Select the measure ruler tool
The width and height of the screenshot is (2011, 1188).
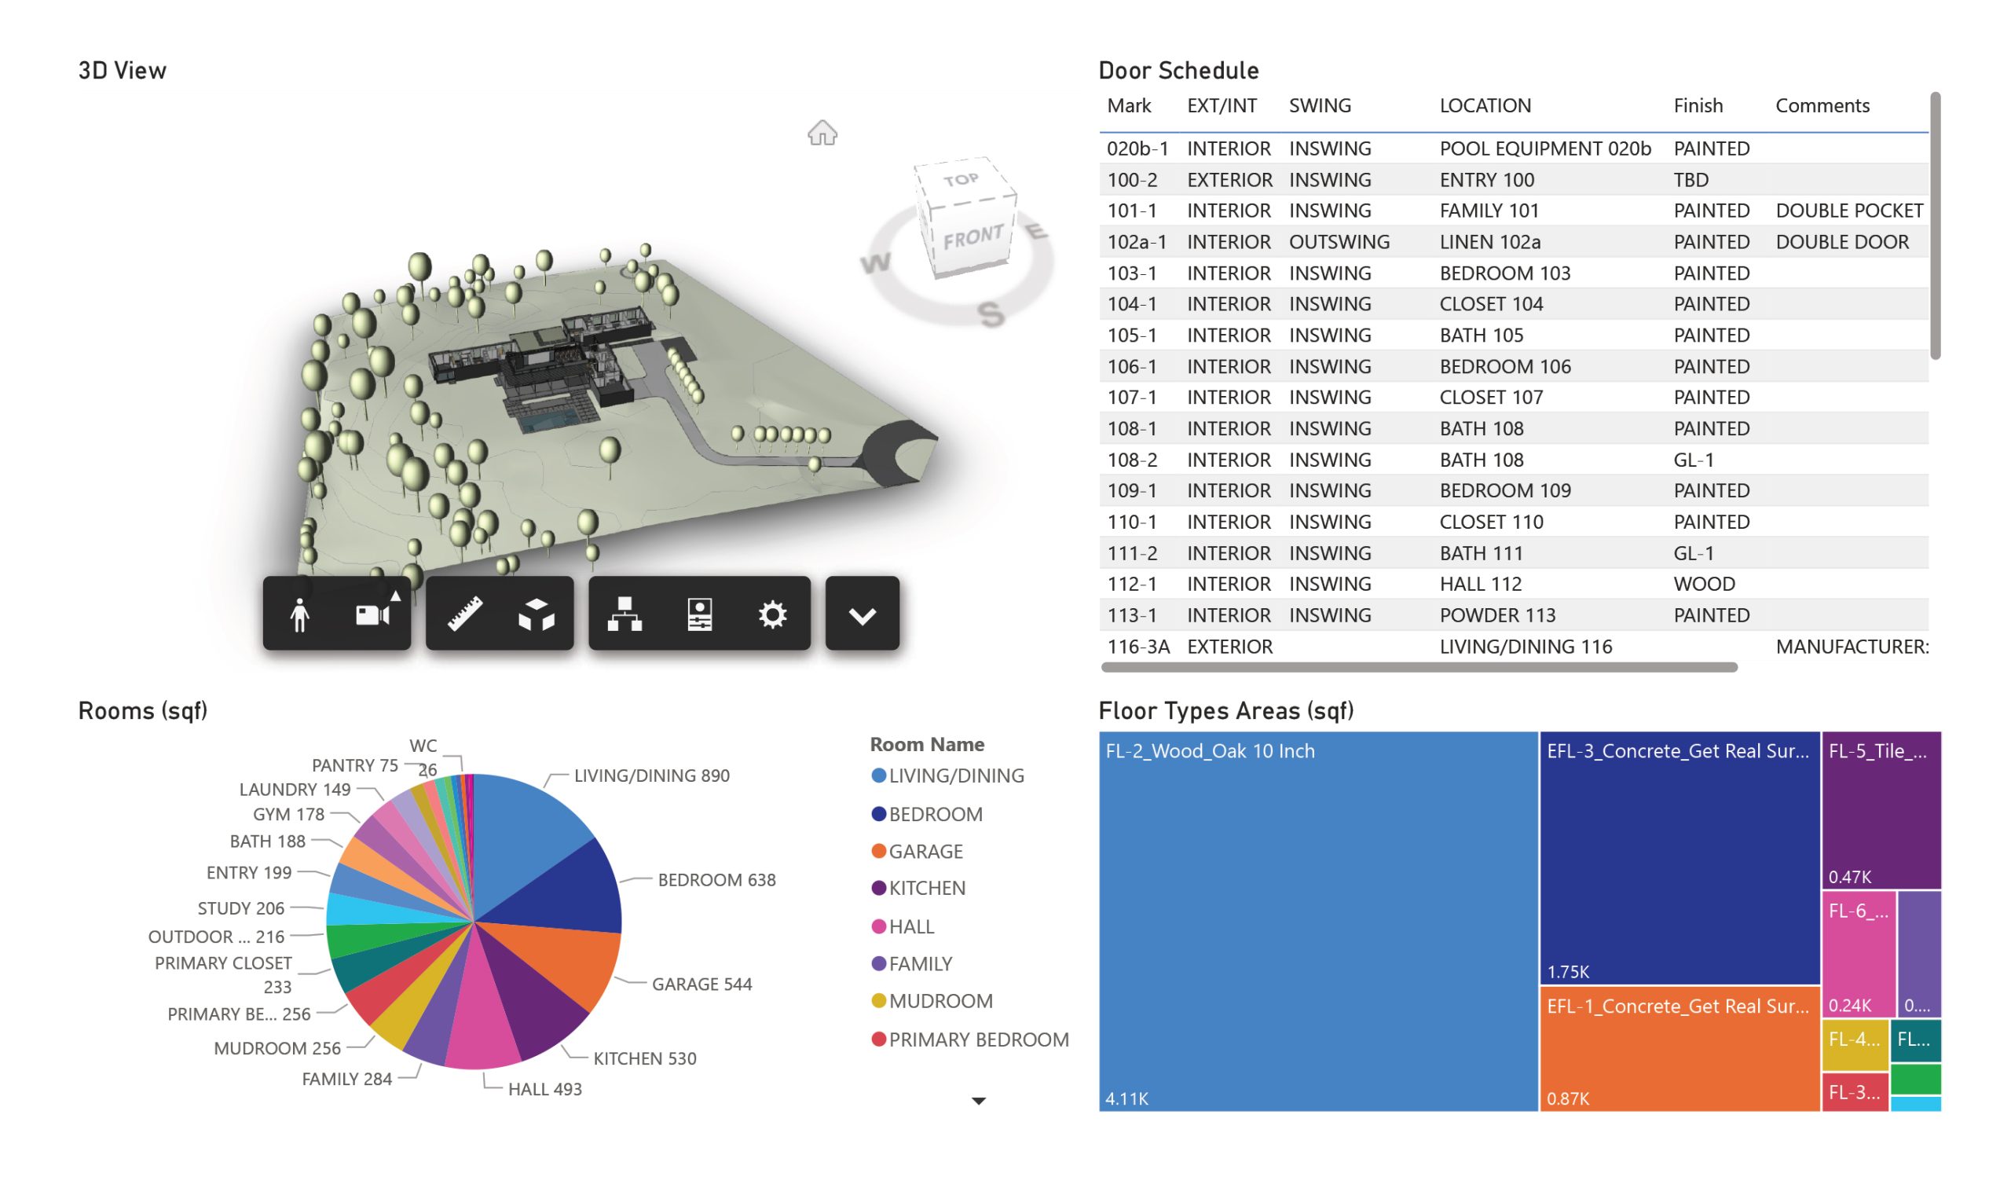(464, 614)
